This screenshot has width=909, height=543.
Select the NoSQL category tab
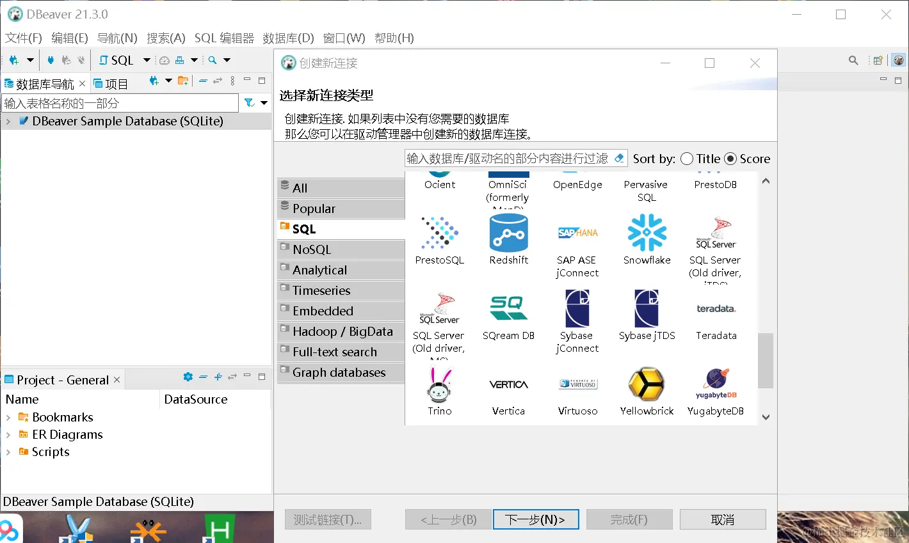click(341, 249)
